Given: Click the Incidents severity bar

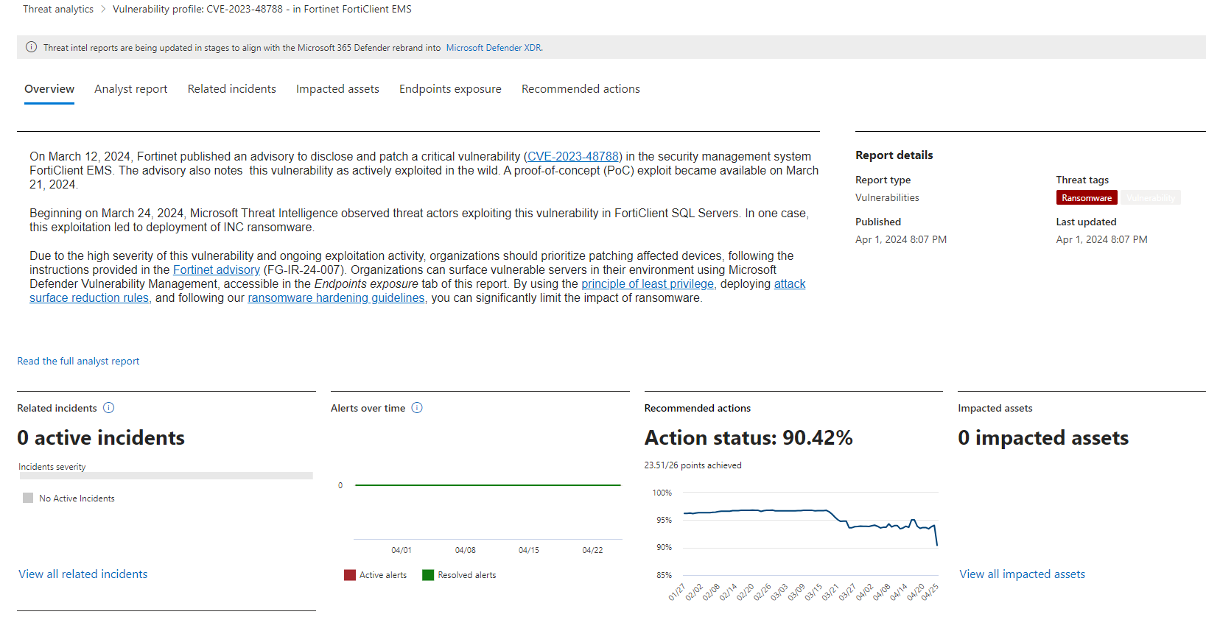Looking at the screenshot, I should click(x=166, y=476).
